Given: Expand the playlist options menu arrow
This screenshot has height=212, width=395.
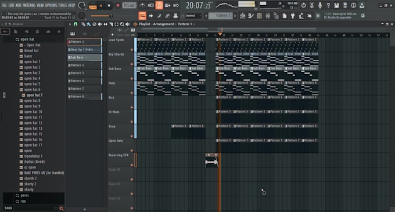Looking at the screenshot, I should [x=70, y=24].
